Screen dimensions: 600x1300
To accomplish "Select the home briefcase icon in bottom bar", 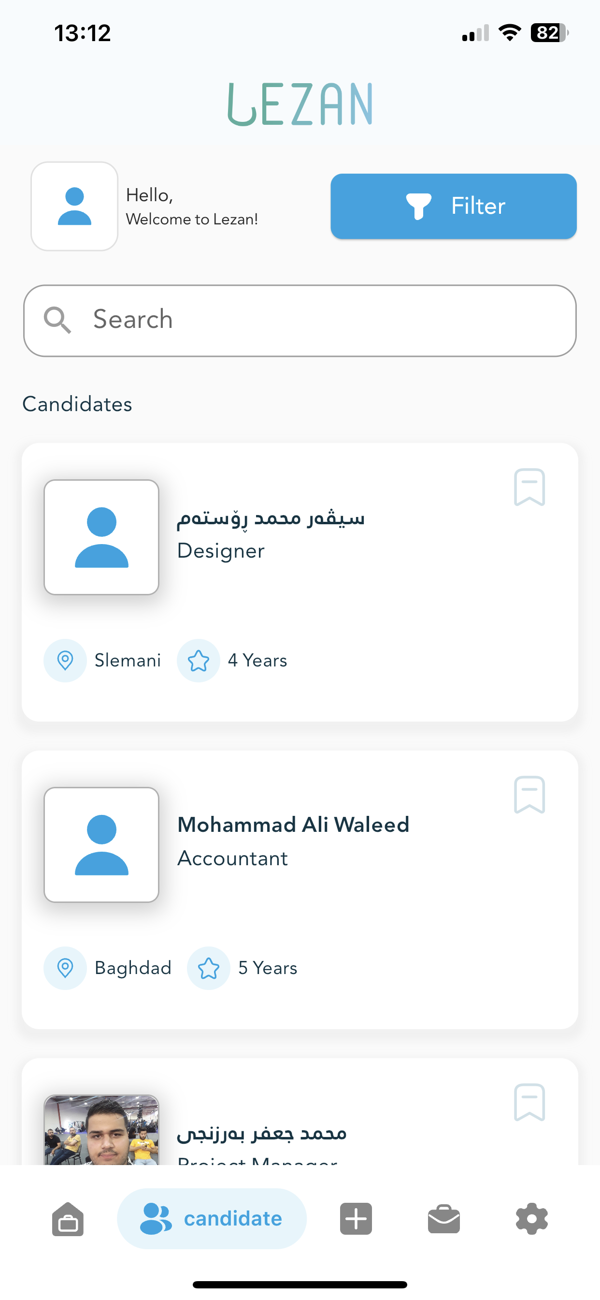I will [x=67, y=1218].
